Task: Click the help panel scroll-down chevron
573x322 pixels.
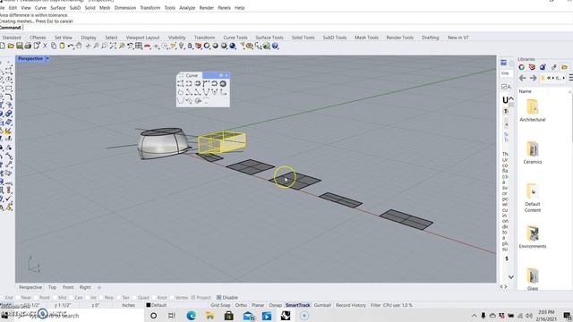Action: [511, 277]
